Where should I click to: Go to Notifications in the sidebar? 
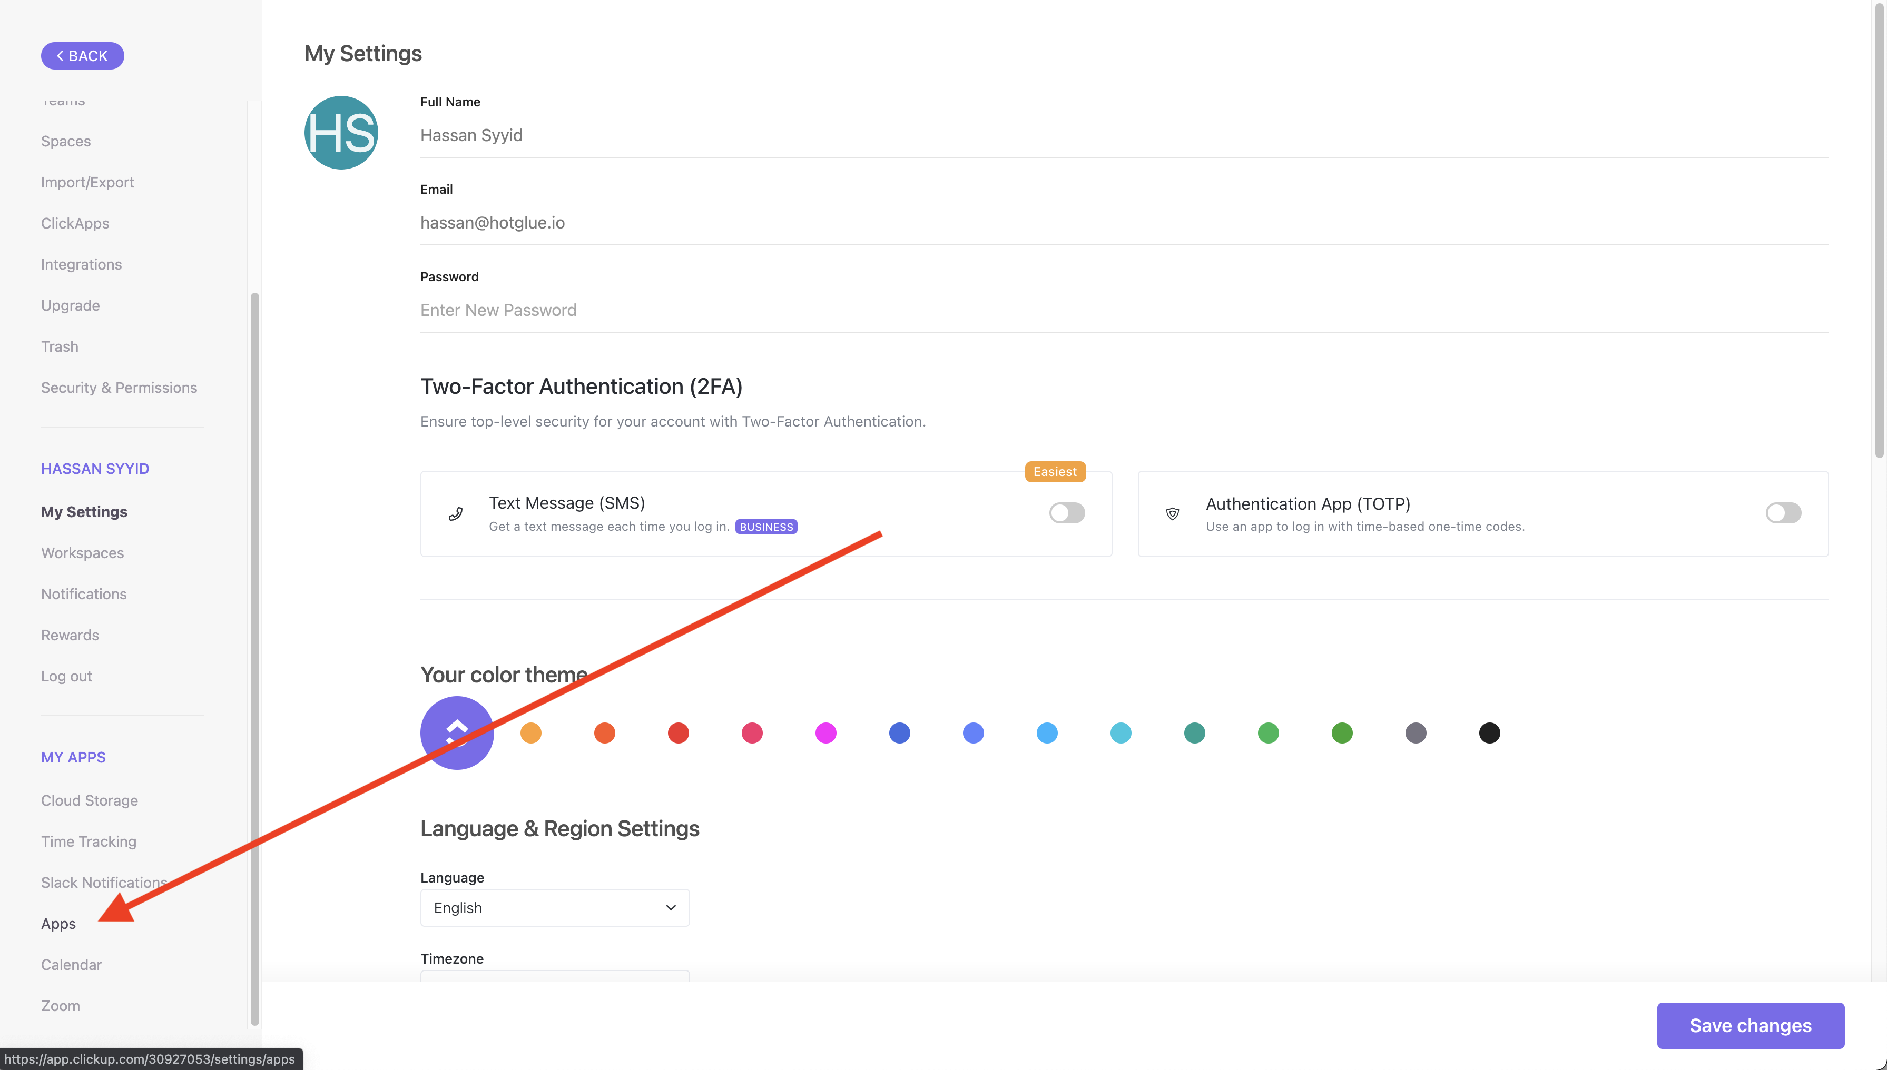pos(84,594)
